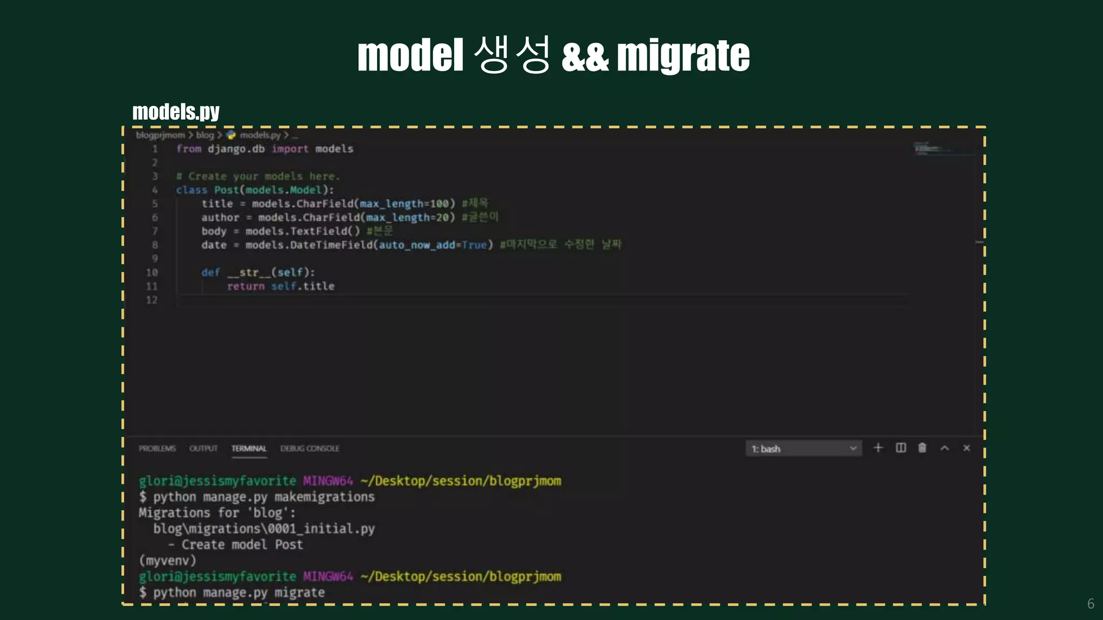1103x620 pixels.
Task: Open the DEBUG CONSOLE tab
Action: pyautogui.click(x=310, y=448)
